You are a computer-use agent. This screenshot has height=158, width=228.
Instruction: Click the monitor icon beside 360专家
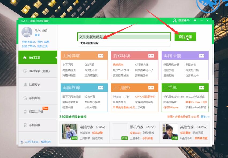pos(25,71)
